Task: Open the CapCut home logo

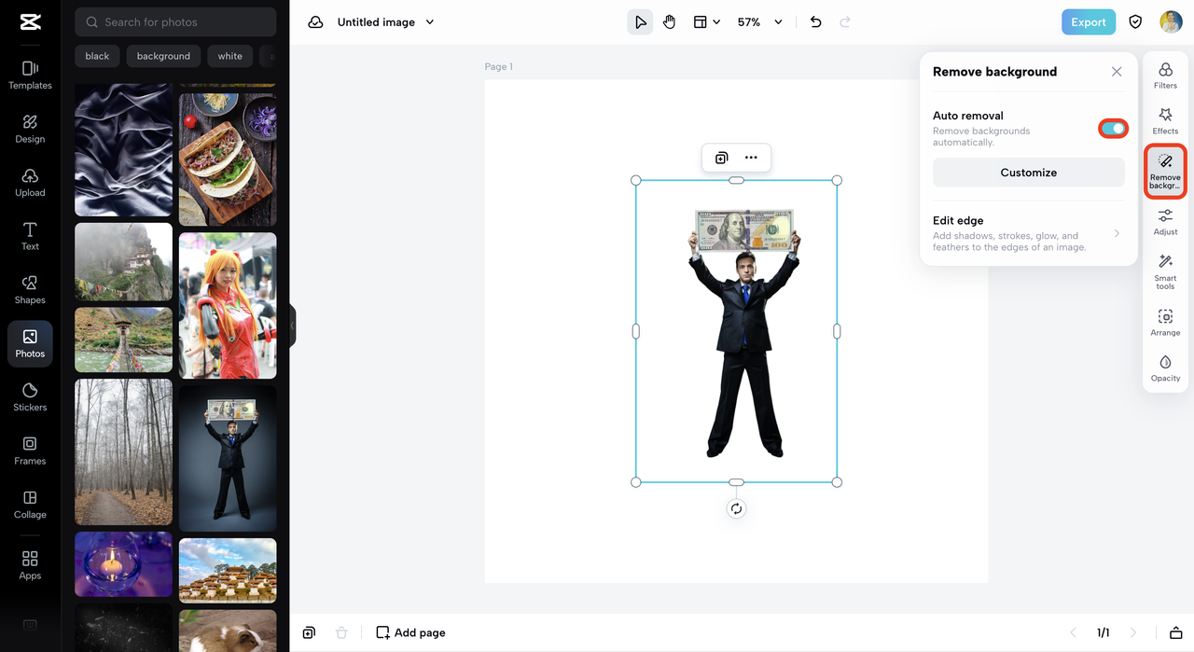Action: [30, 22]
